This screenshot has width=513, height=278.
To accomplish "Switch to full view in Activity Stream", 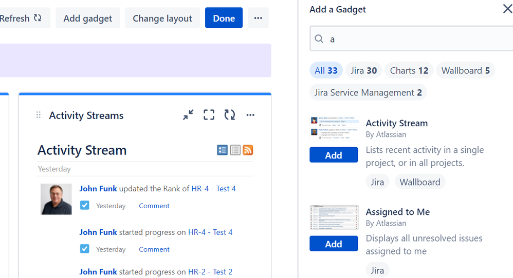I will click(222, 150).
